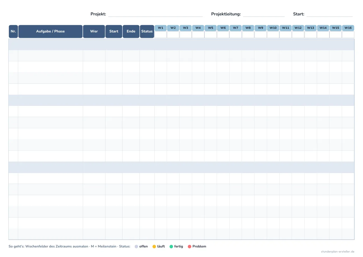Click the 'M = Meilenstein' legend text
Viewport: 363px width, 257px height.
103,247
